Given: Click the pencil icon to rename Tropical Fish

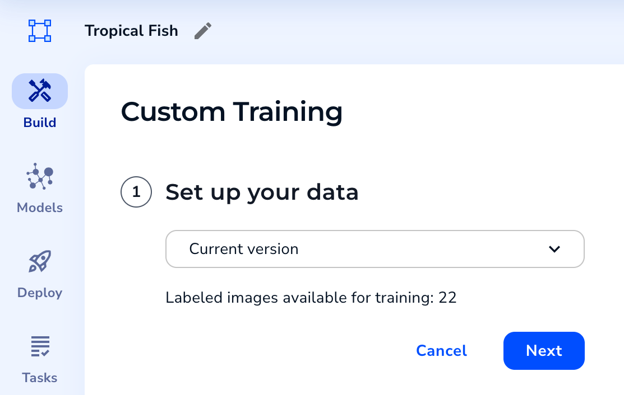Looking at the screenshot, I should [x=203, y=30].
